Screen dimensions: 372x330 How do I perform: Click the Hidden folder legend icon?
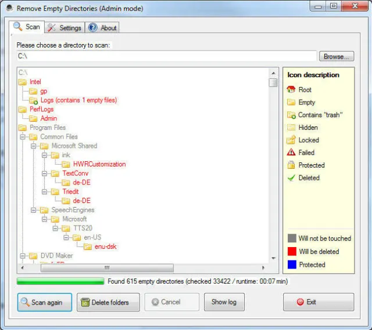point(291,128)
